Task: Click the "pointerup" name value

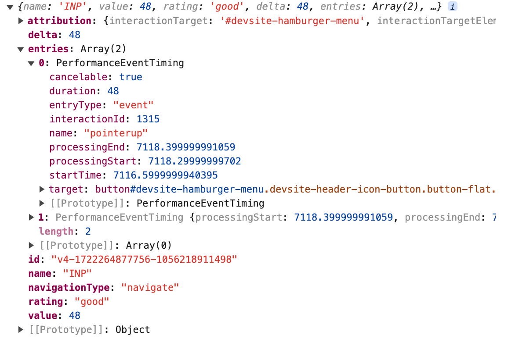Action: click(116, 133)
